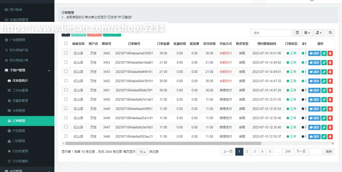The height and width of the screenshot is (172, 342).
Task: Edit order 3453 using the pencil icon
Action: [x=324, y=72]
